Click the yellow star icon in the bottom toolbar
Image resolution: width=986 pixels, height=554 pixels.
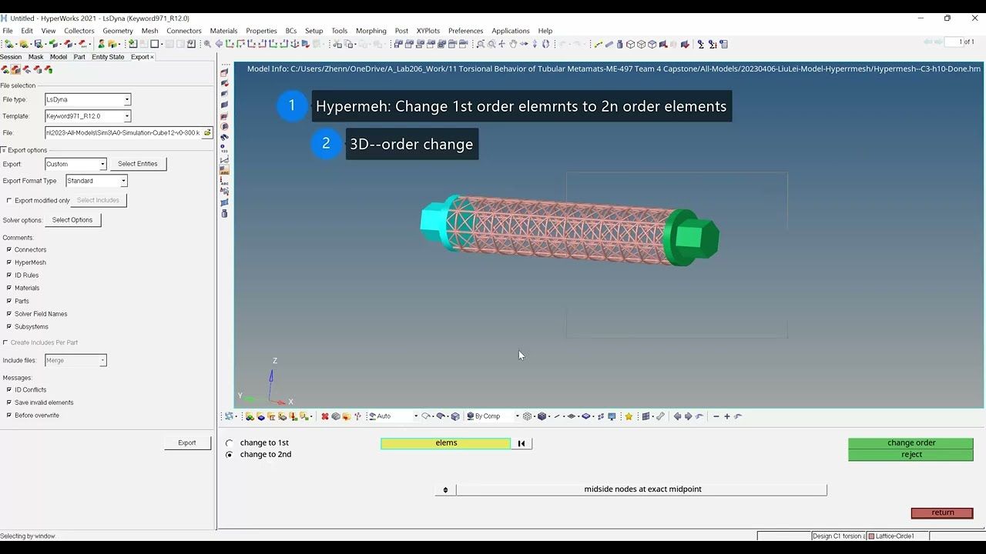pos(629,416)
